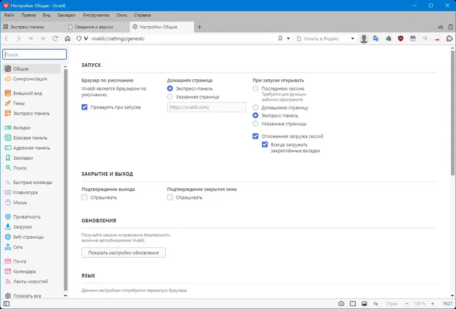This screenshot has height=309, width=456.
Task: Click the reload page icon
Action: 55,38
